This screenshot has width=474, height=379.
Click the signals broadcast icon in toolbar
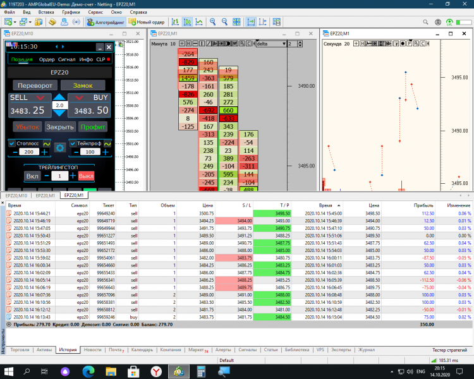tap(76, 22)
